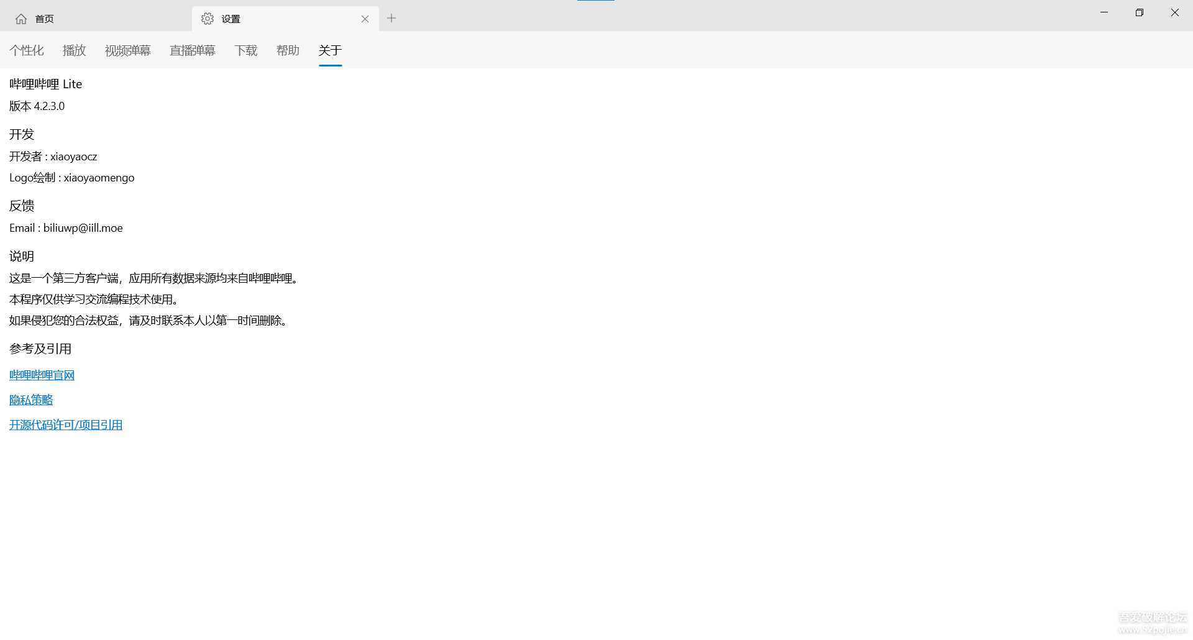Image resolution: width=1193 pixels, height=640 pixels.
Task: Close the 设置 tab
Action: [365, 19]
